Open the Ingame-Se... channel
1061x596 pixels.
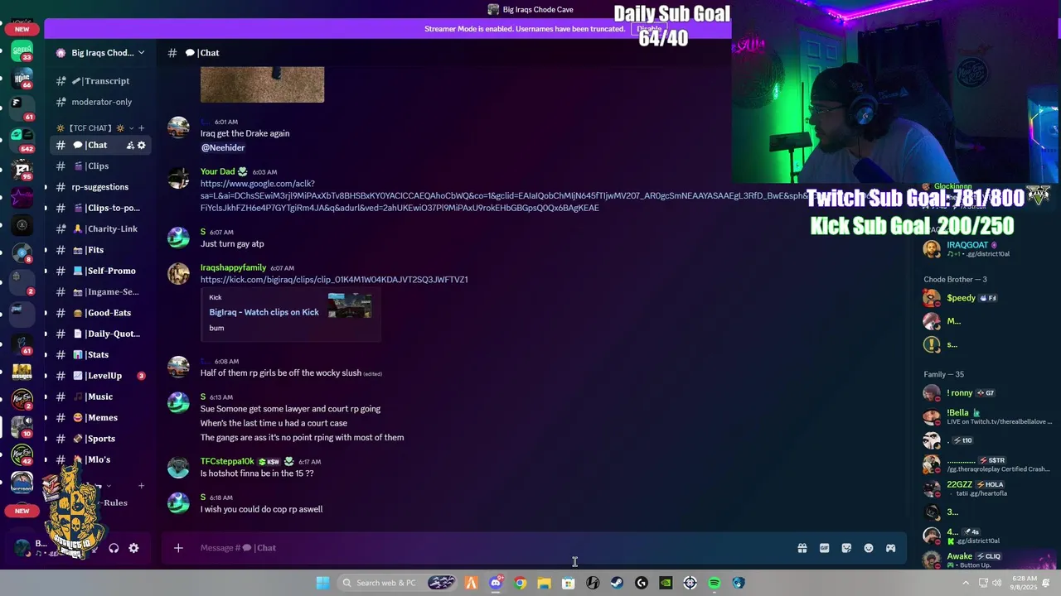100,291
